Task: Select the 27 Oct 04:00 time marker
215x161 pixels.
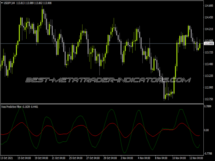Action: 93,158
